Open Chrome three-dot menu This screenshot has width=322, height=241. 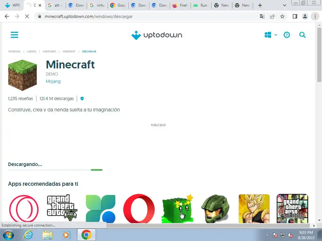(x=315, y=16)
